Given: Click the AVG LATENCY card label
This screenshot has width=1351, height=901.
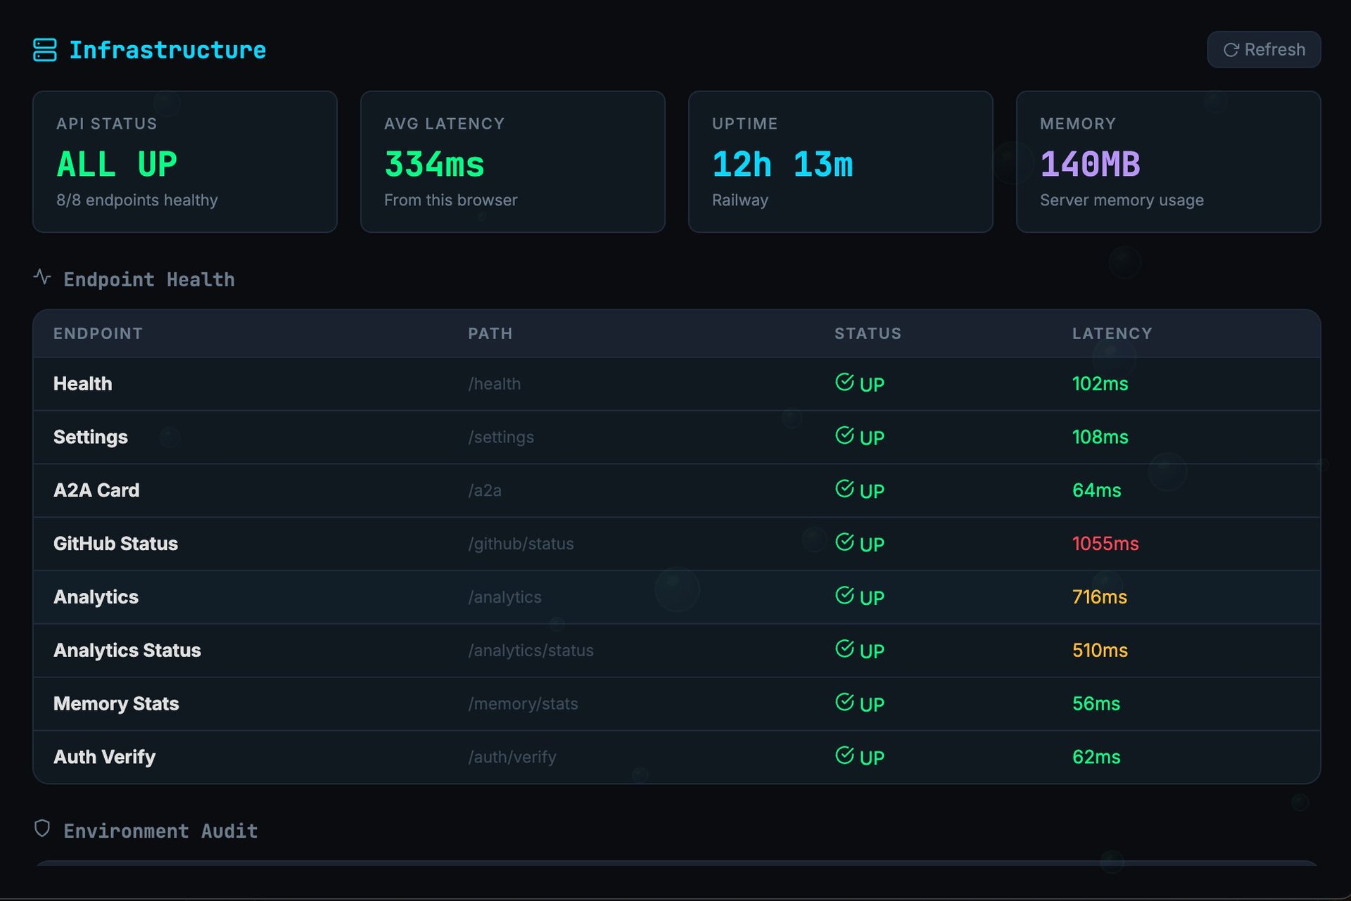Looking at the screenshot, I should click(445, 124).
